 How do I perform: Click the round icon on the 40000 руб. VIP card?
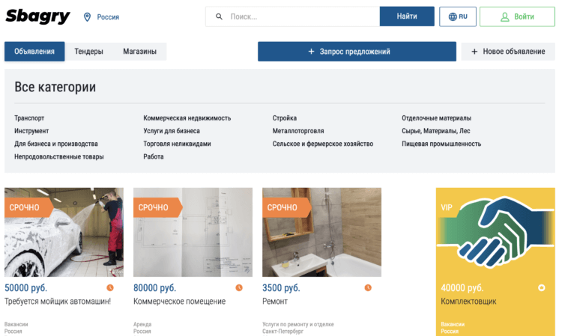(542, 287)
